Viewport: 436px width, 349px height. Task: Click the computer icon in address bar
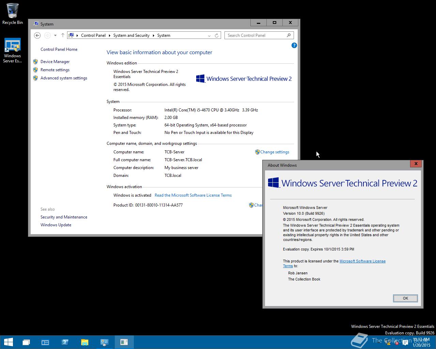pyautogui.click(x=71, y=35)
